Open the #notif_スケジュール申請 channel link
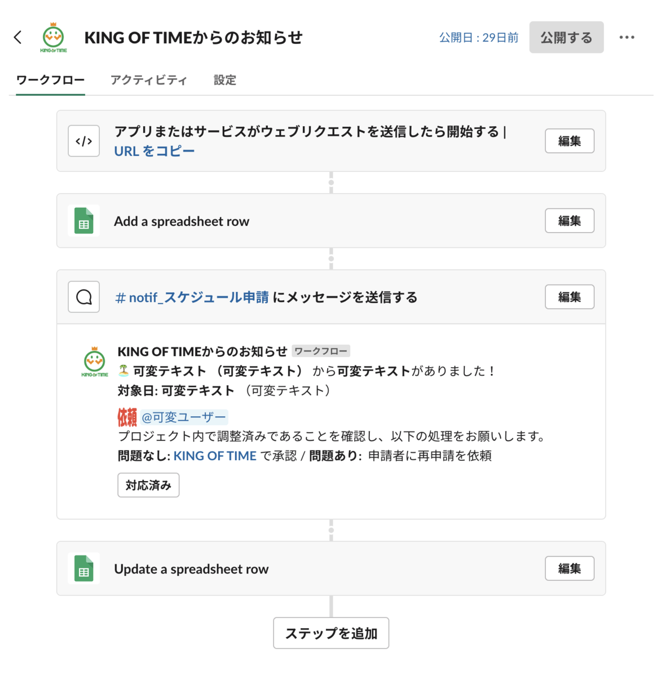The width and height of the screenshot is (666, 676). point(192,297)
